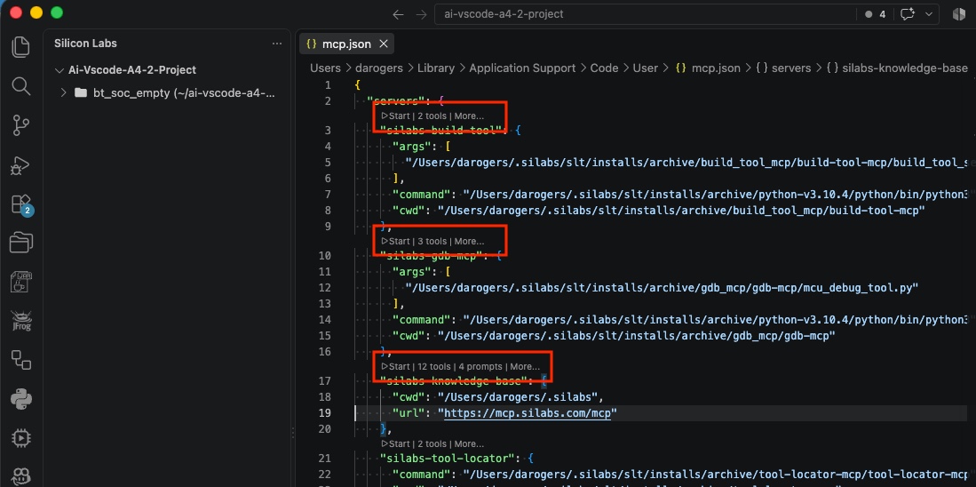Click the "4 prompts" code lens
The width and height of the screenshot is (976, 487).
point(480,366)
